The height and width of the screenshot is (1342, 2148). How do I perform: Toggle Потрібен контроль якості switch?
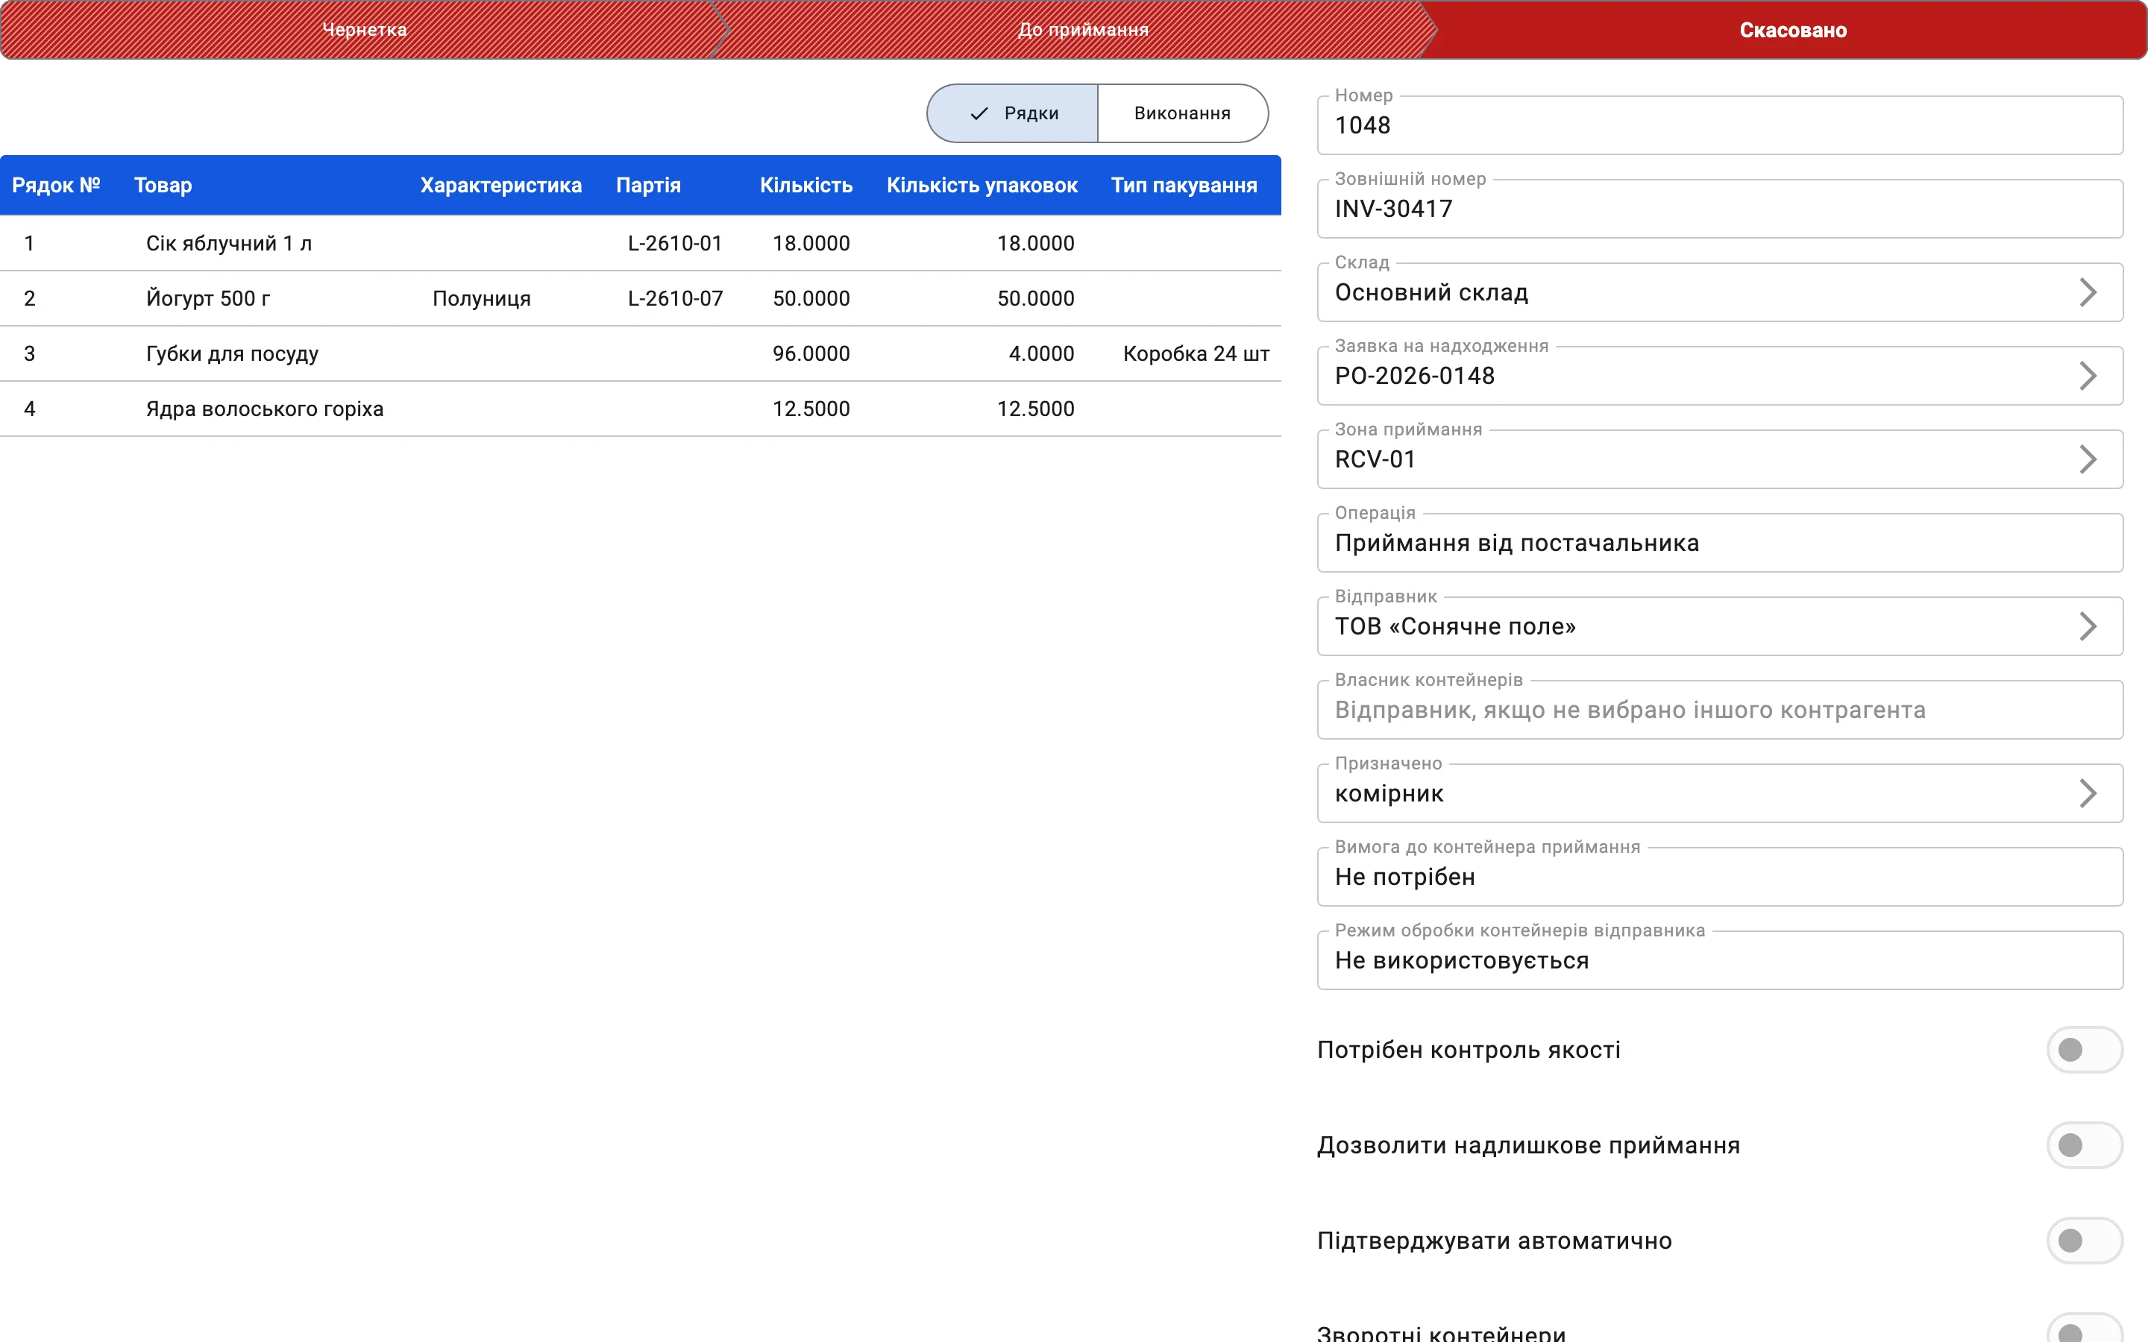pos(2084,1050)
